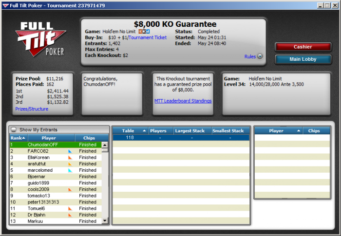
Task: Open the Prizes/Structure link
Action: pyautogui.click(x=32, y=109)
